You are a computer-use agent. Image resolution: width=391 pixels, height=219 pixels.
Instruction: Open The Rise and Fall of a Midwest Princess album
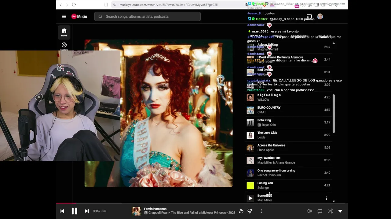[x=199, y=213]
